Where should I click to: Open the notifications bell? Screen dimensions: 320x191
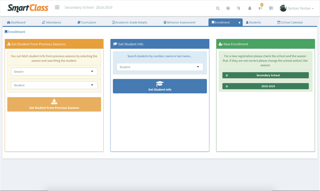pyautogui.click(x=250, y=8)
